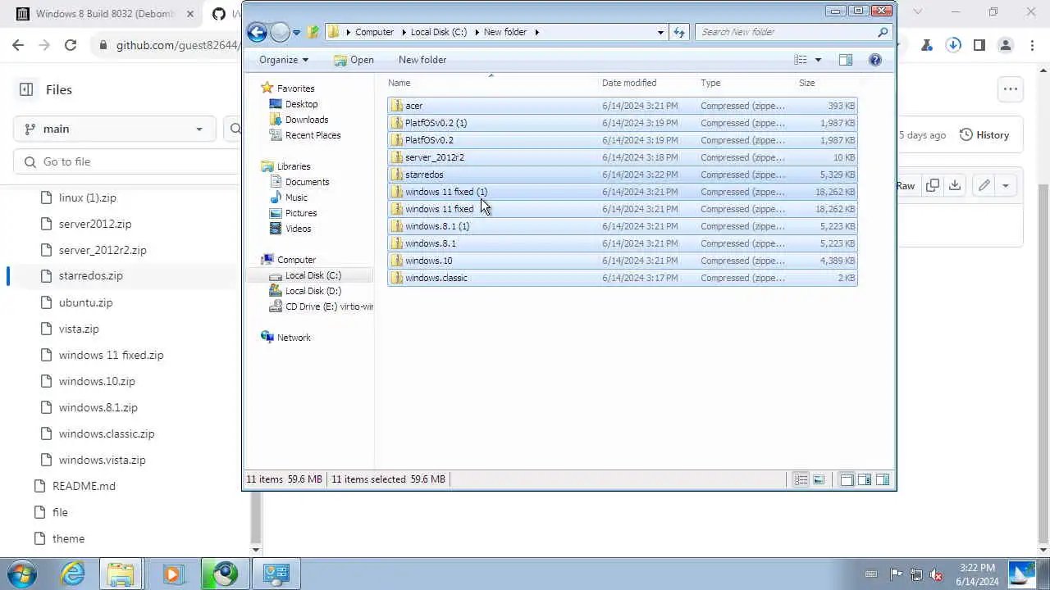Screen dimensions: 1050x590
Task: Switch Explorer to large thumbnails status icon
Action: pos(819,480)
